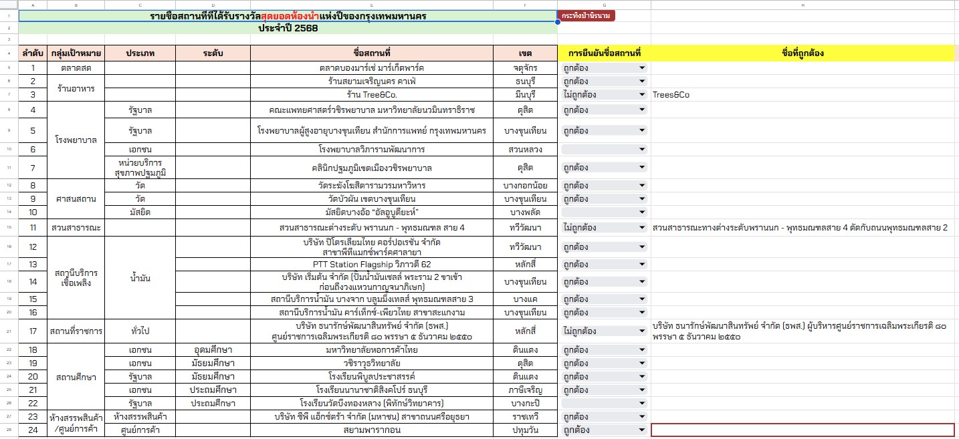Click the corrected name cell Trees&Co
The image size is (959, 439).
click(803, 95)
